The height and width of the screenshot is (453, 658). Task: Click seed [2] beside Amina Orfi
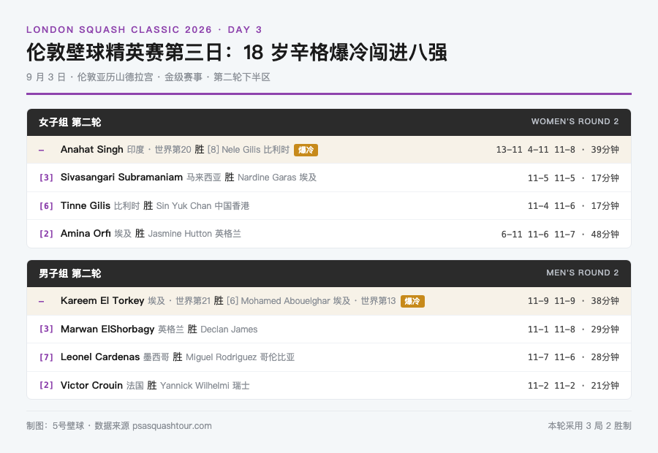tap(46, 234)
